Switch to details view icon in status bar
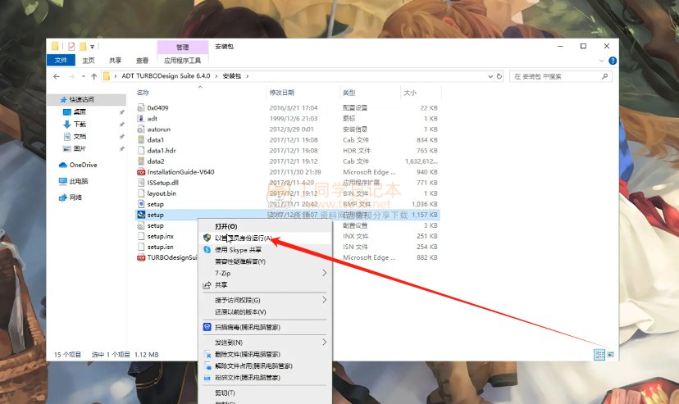This screenshot has width=679, height=404. [x=599, y=355]
